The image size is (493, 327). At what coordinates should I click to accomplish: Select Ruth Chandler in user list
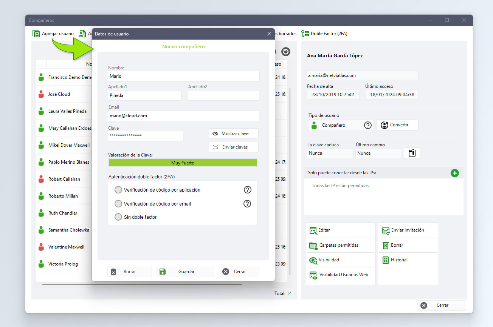63,213
